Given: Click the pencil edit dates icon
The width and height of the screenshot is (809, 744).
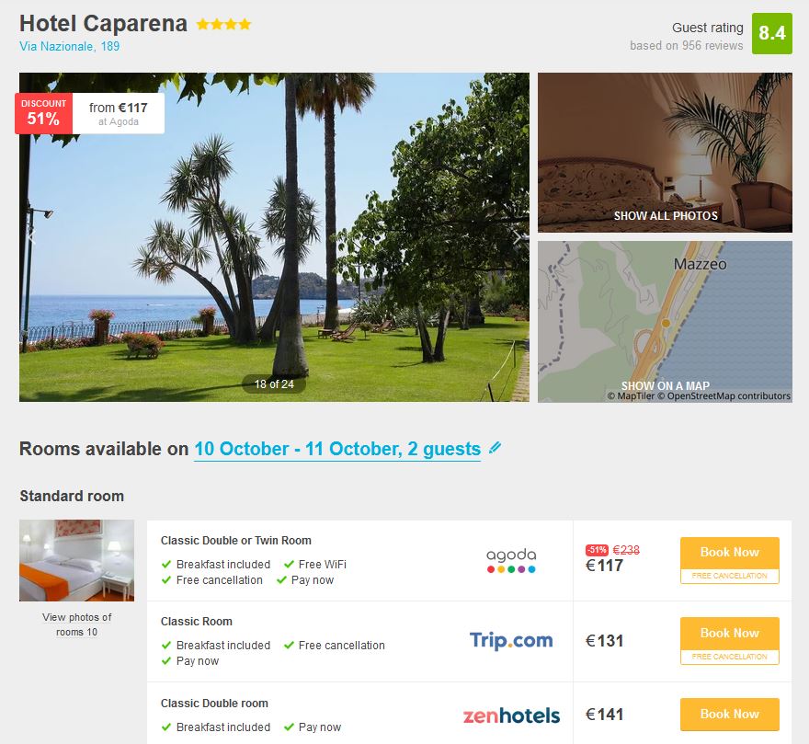Looking at the screenshot, I should click(495, 448).
